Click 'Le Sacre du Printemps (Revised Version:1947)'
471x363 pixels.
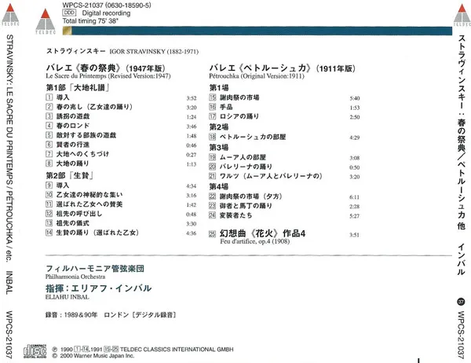108,76
